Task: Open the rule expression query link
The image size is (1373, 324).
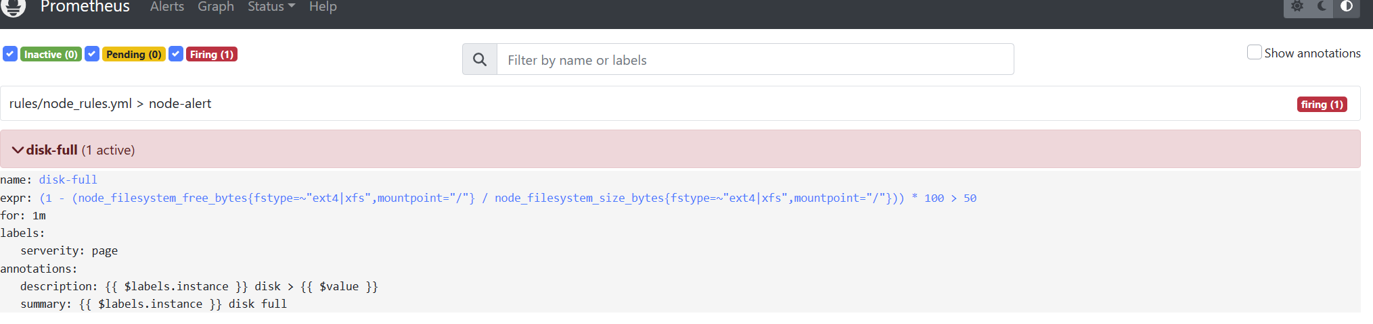Action: [x=508, y=198]
